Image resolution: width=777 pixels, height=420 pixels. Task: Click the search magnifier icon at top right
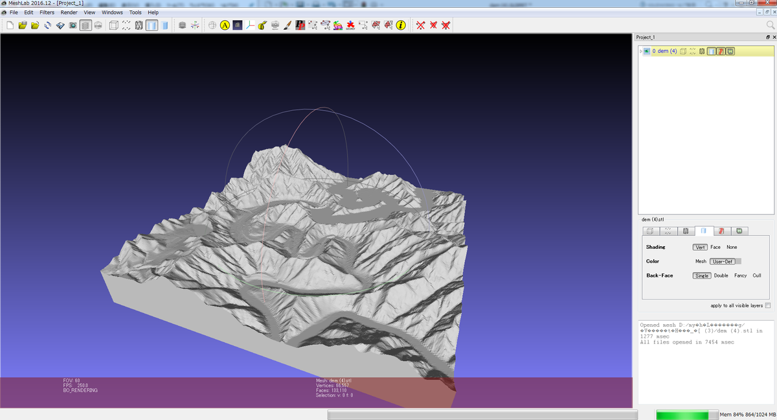click(770, 25)
